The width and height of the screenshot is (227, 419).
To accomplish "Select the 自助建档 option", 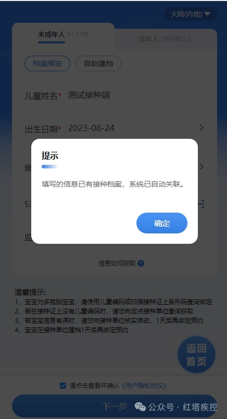I will 98,63.
